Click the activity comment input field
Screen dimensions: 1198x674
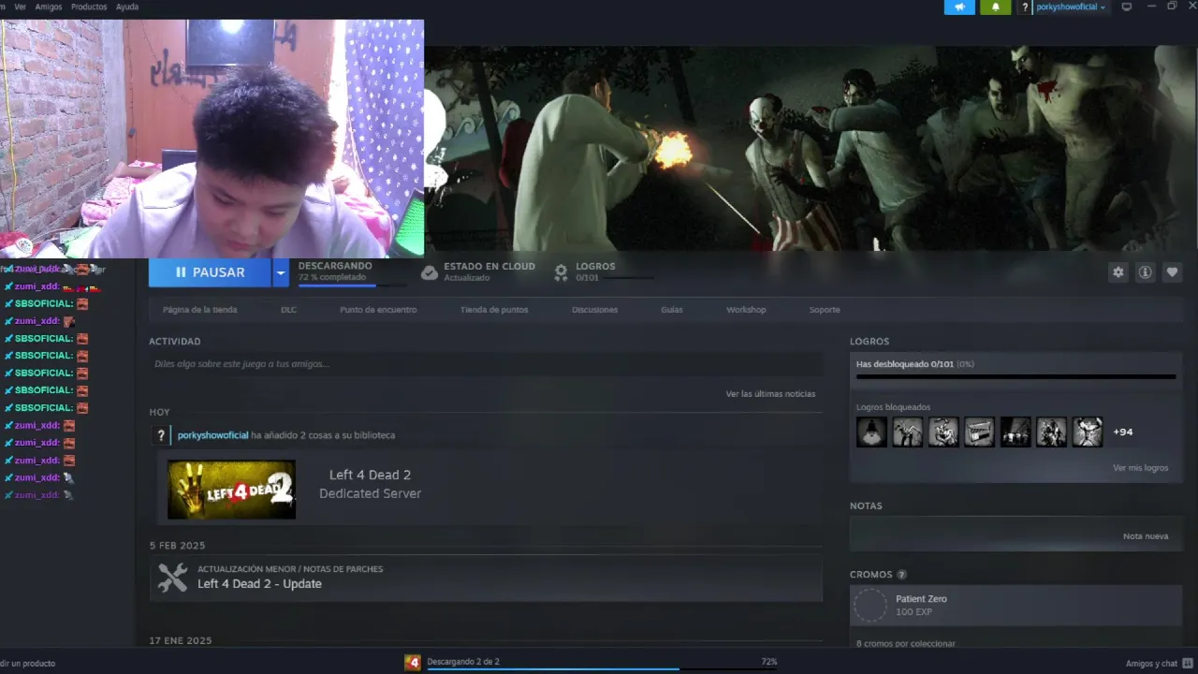point(486,364)
